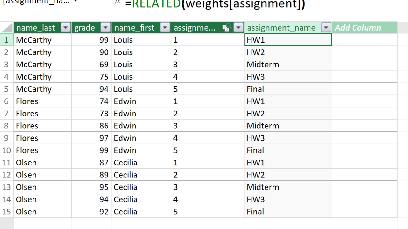
Task: Select row 1 by its row number
Action: tap(6, 40)
